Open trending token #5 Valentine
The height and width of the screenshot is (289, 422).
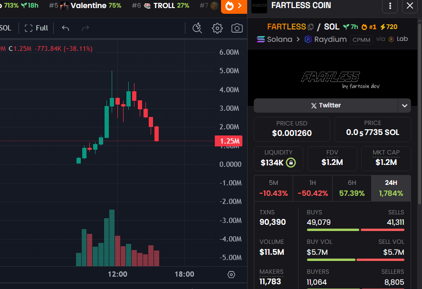[85, 5]
